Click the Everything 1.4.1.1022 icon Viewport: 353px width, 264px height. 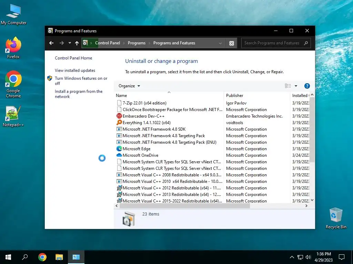click(x=119, y=122)
